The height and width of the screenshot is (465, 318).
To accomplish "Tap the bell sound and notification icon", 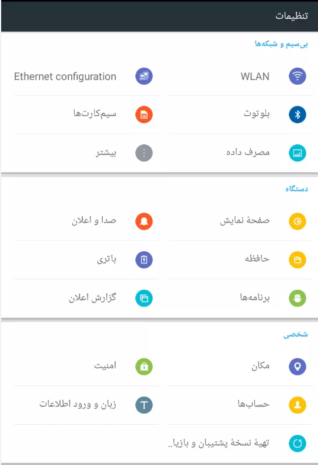I will [x=144, y=221].
